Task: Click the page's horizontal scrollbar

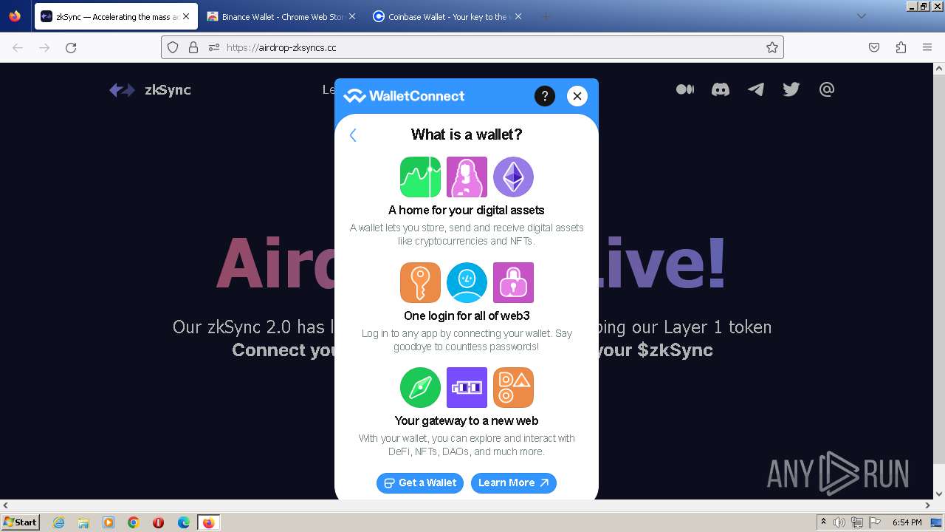Action: tap(467, 505)
